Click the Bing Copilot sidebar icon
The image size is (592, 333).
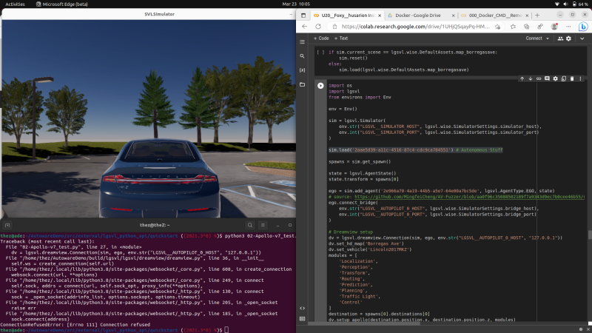(582, 24)
